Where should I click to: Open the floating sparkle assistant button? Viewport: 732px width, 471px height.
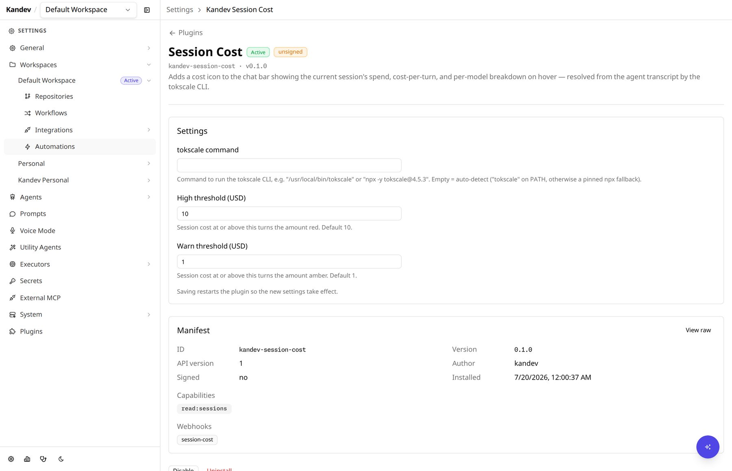tap(708, 447)
